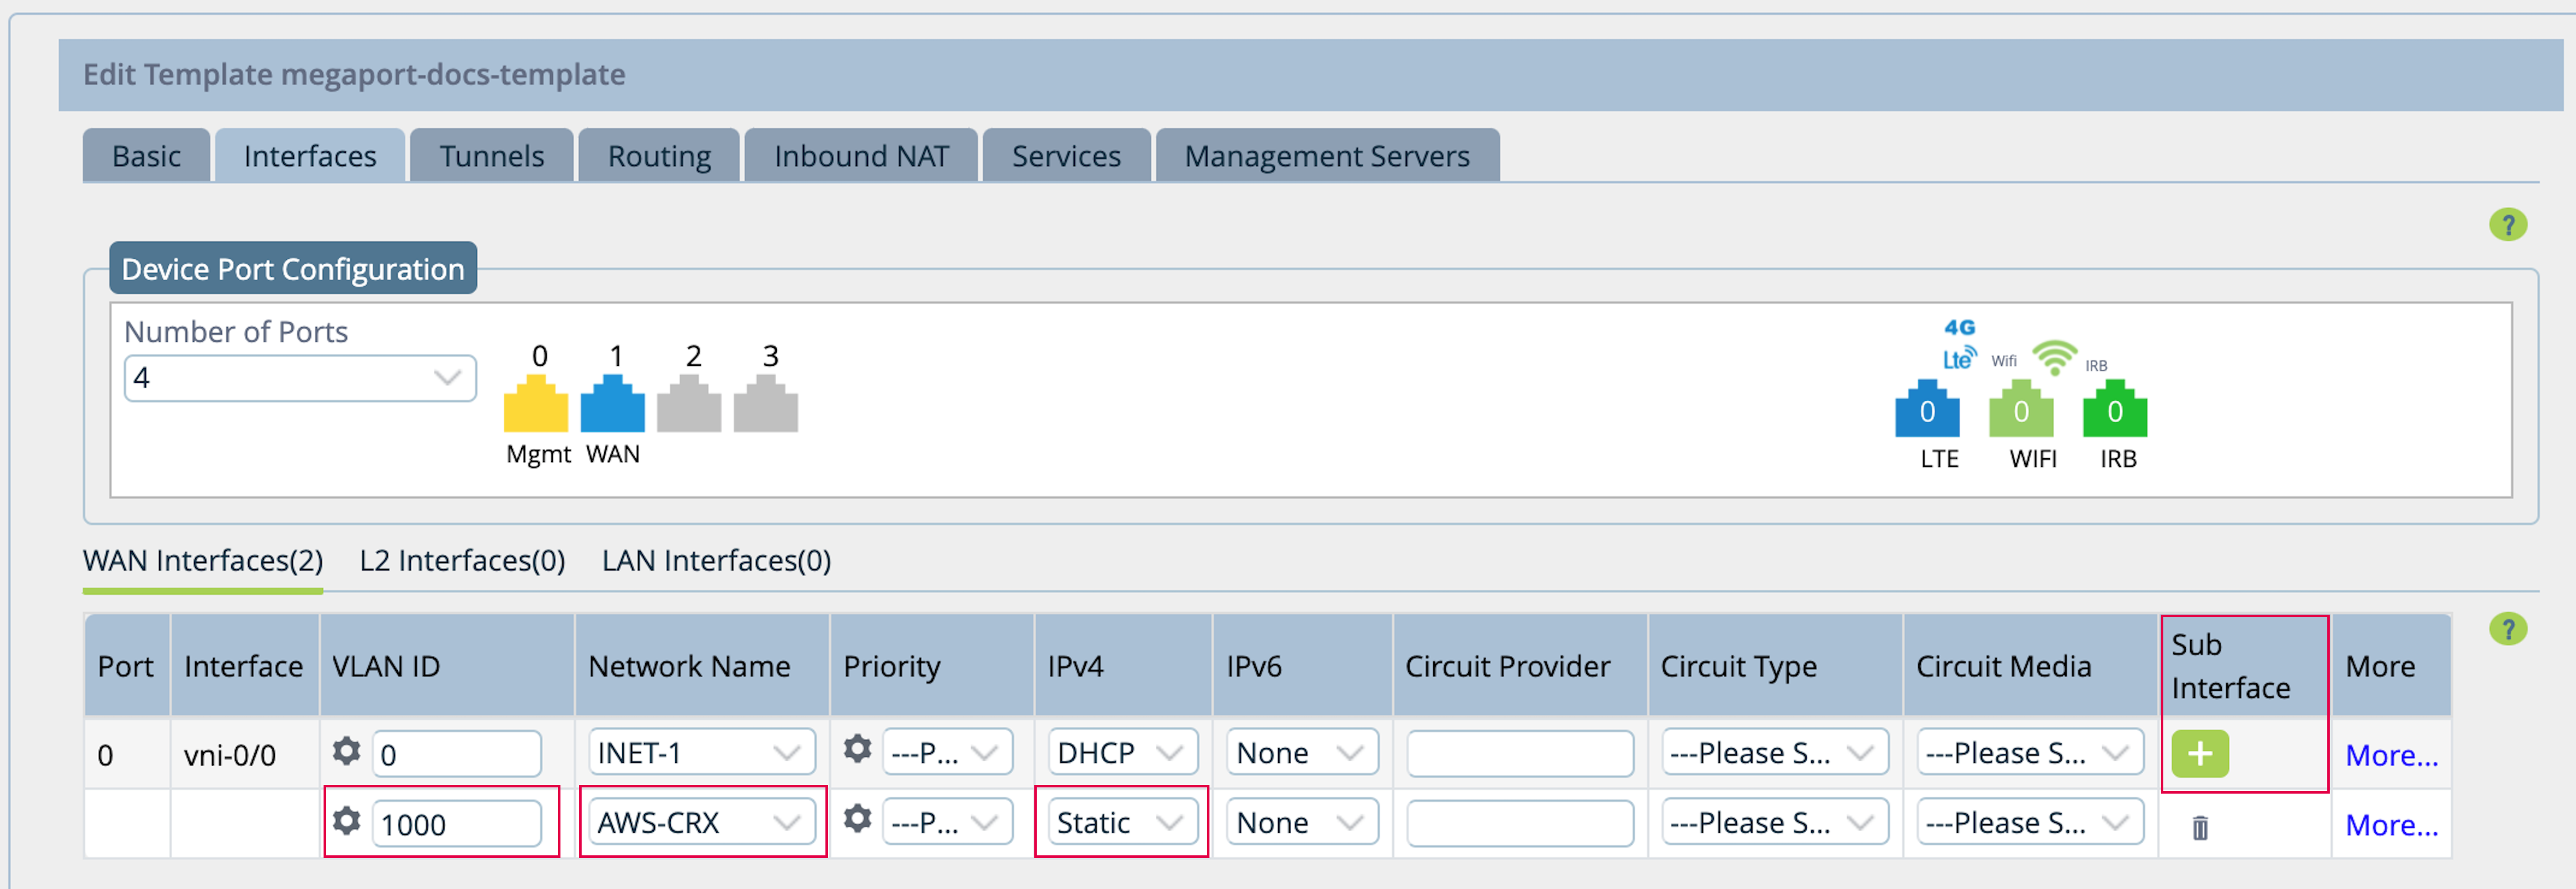Open the DHCP IPv4 dropdown
Screen dimensions: 2576x889
click(x=1121, y=752)
